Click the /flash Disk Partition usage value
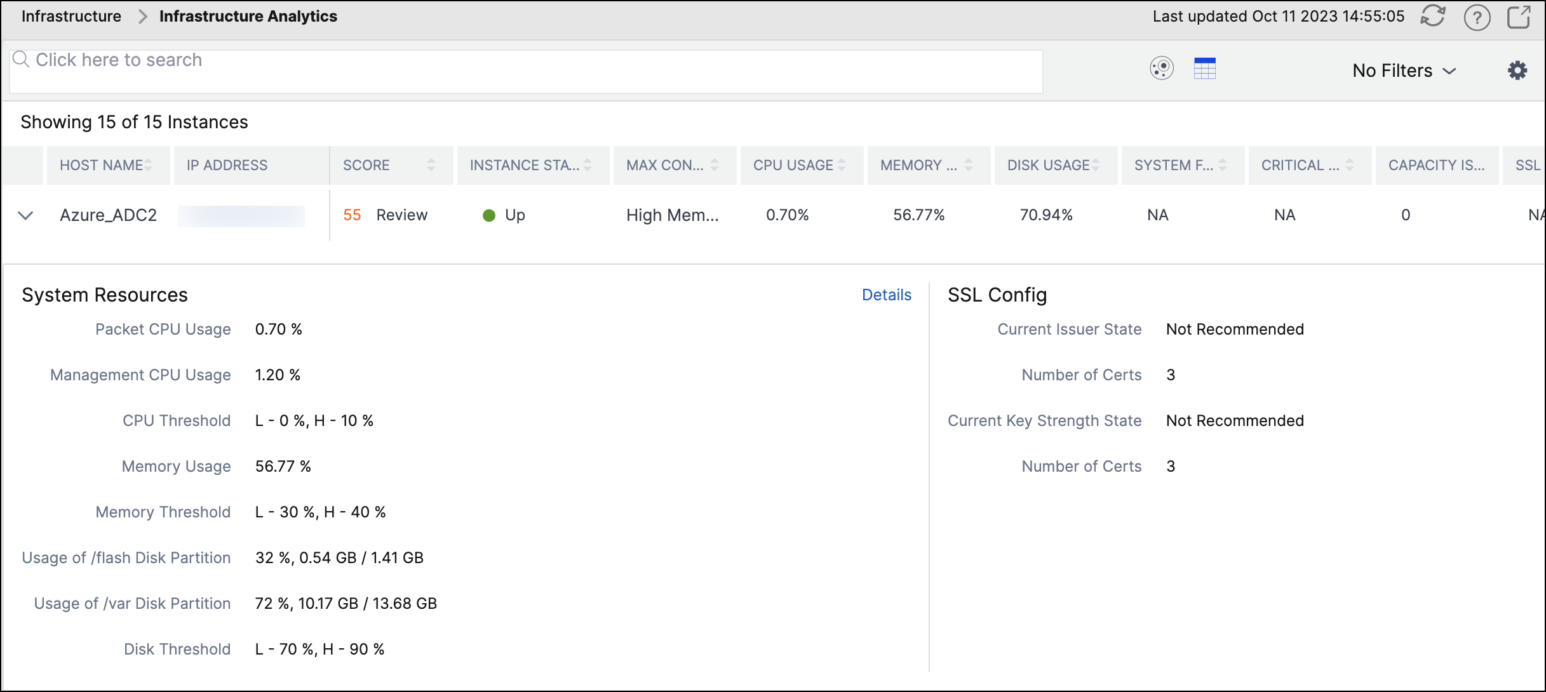 click(x=339, y=558)
